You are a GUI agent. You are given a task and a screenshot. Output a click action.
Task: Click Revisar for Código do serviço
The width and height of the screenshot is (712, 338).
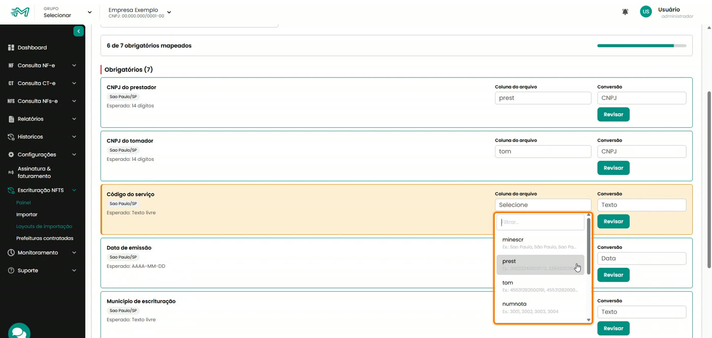click(x=613, y=221)
